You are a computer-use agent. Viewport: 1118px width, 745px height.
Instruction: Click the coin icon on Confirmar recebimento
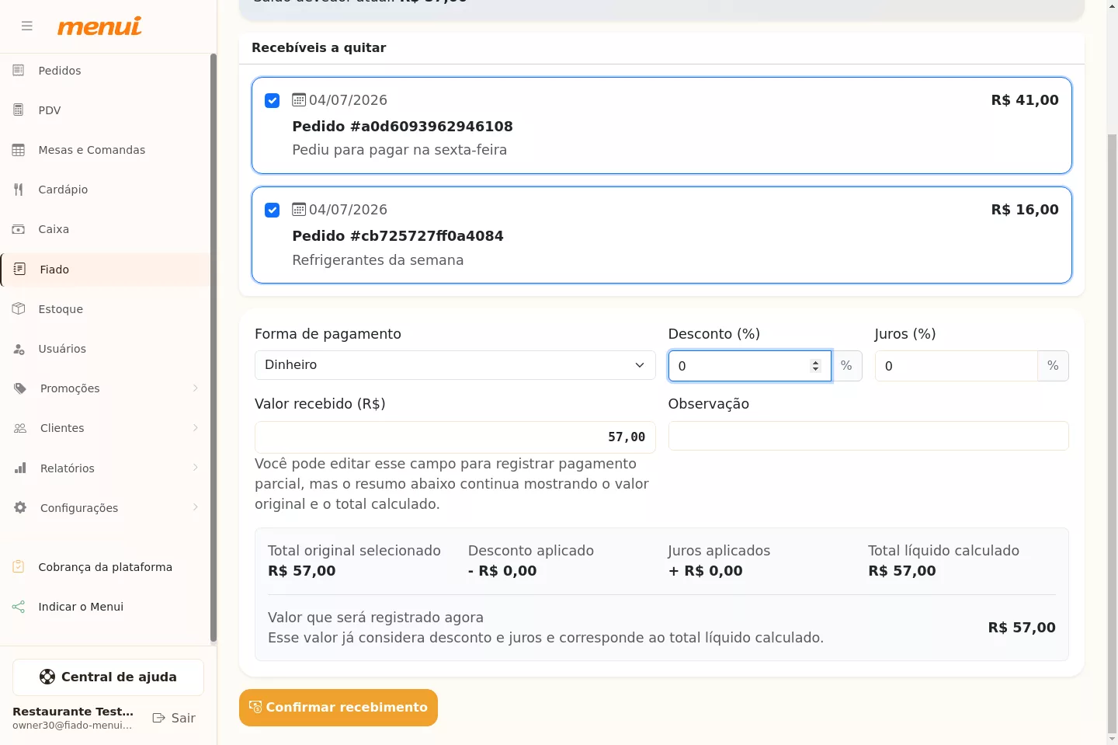tap(255, 707)
